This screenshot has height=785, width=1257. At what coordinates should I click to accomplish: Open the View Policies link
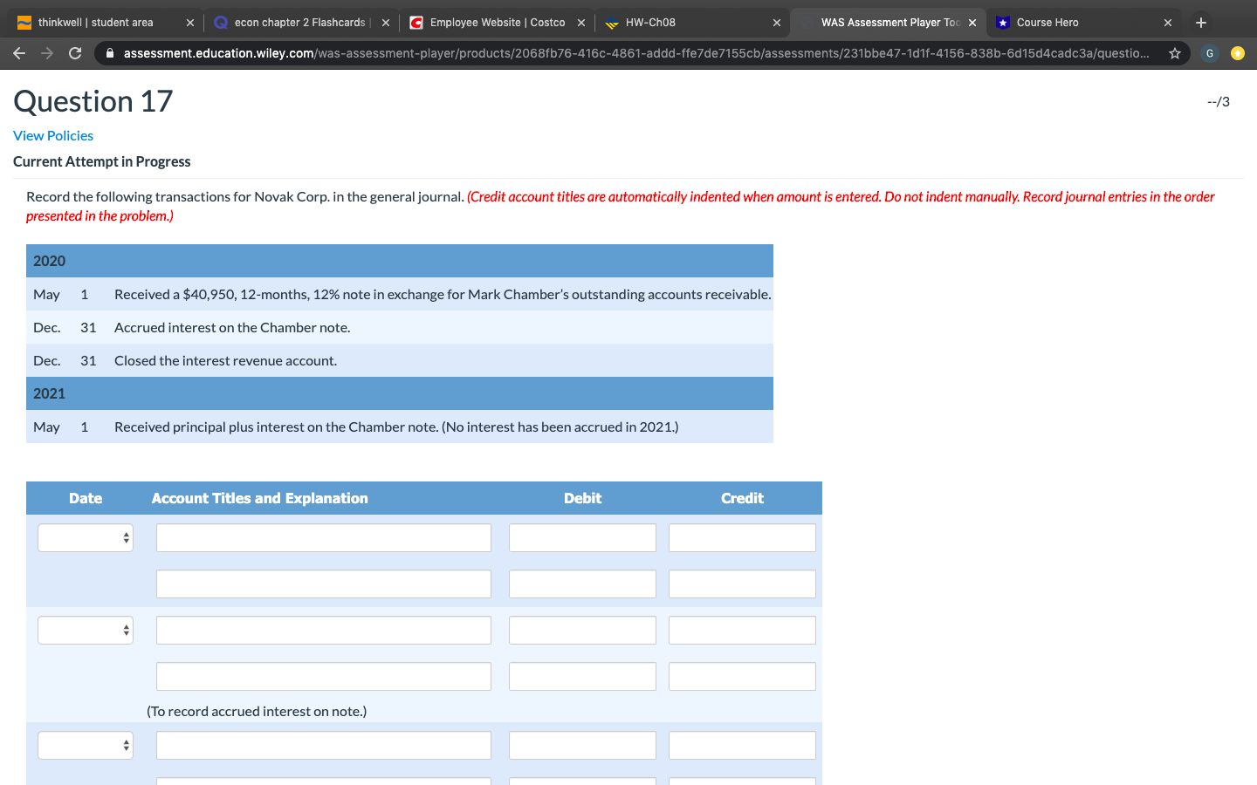[52, 135]
